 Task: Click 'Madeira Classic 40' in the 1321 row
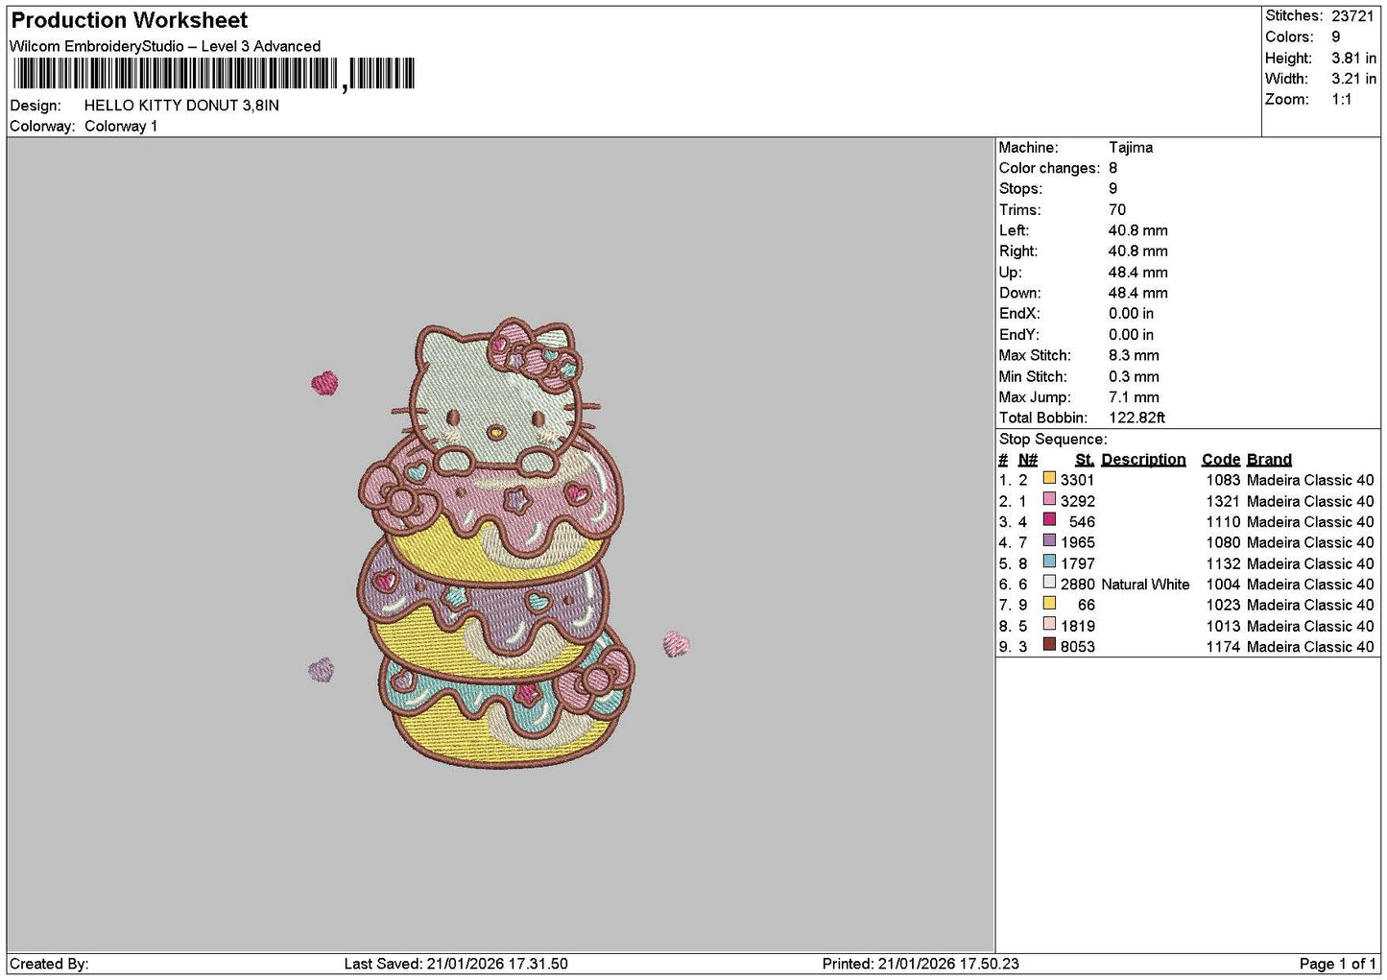(1310, 501)
